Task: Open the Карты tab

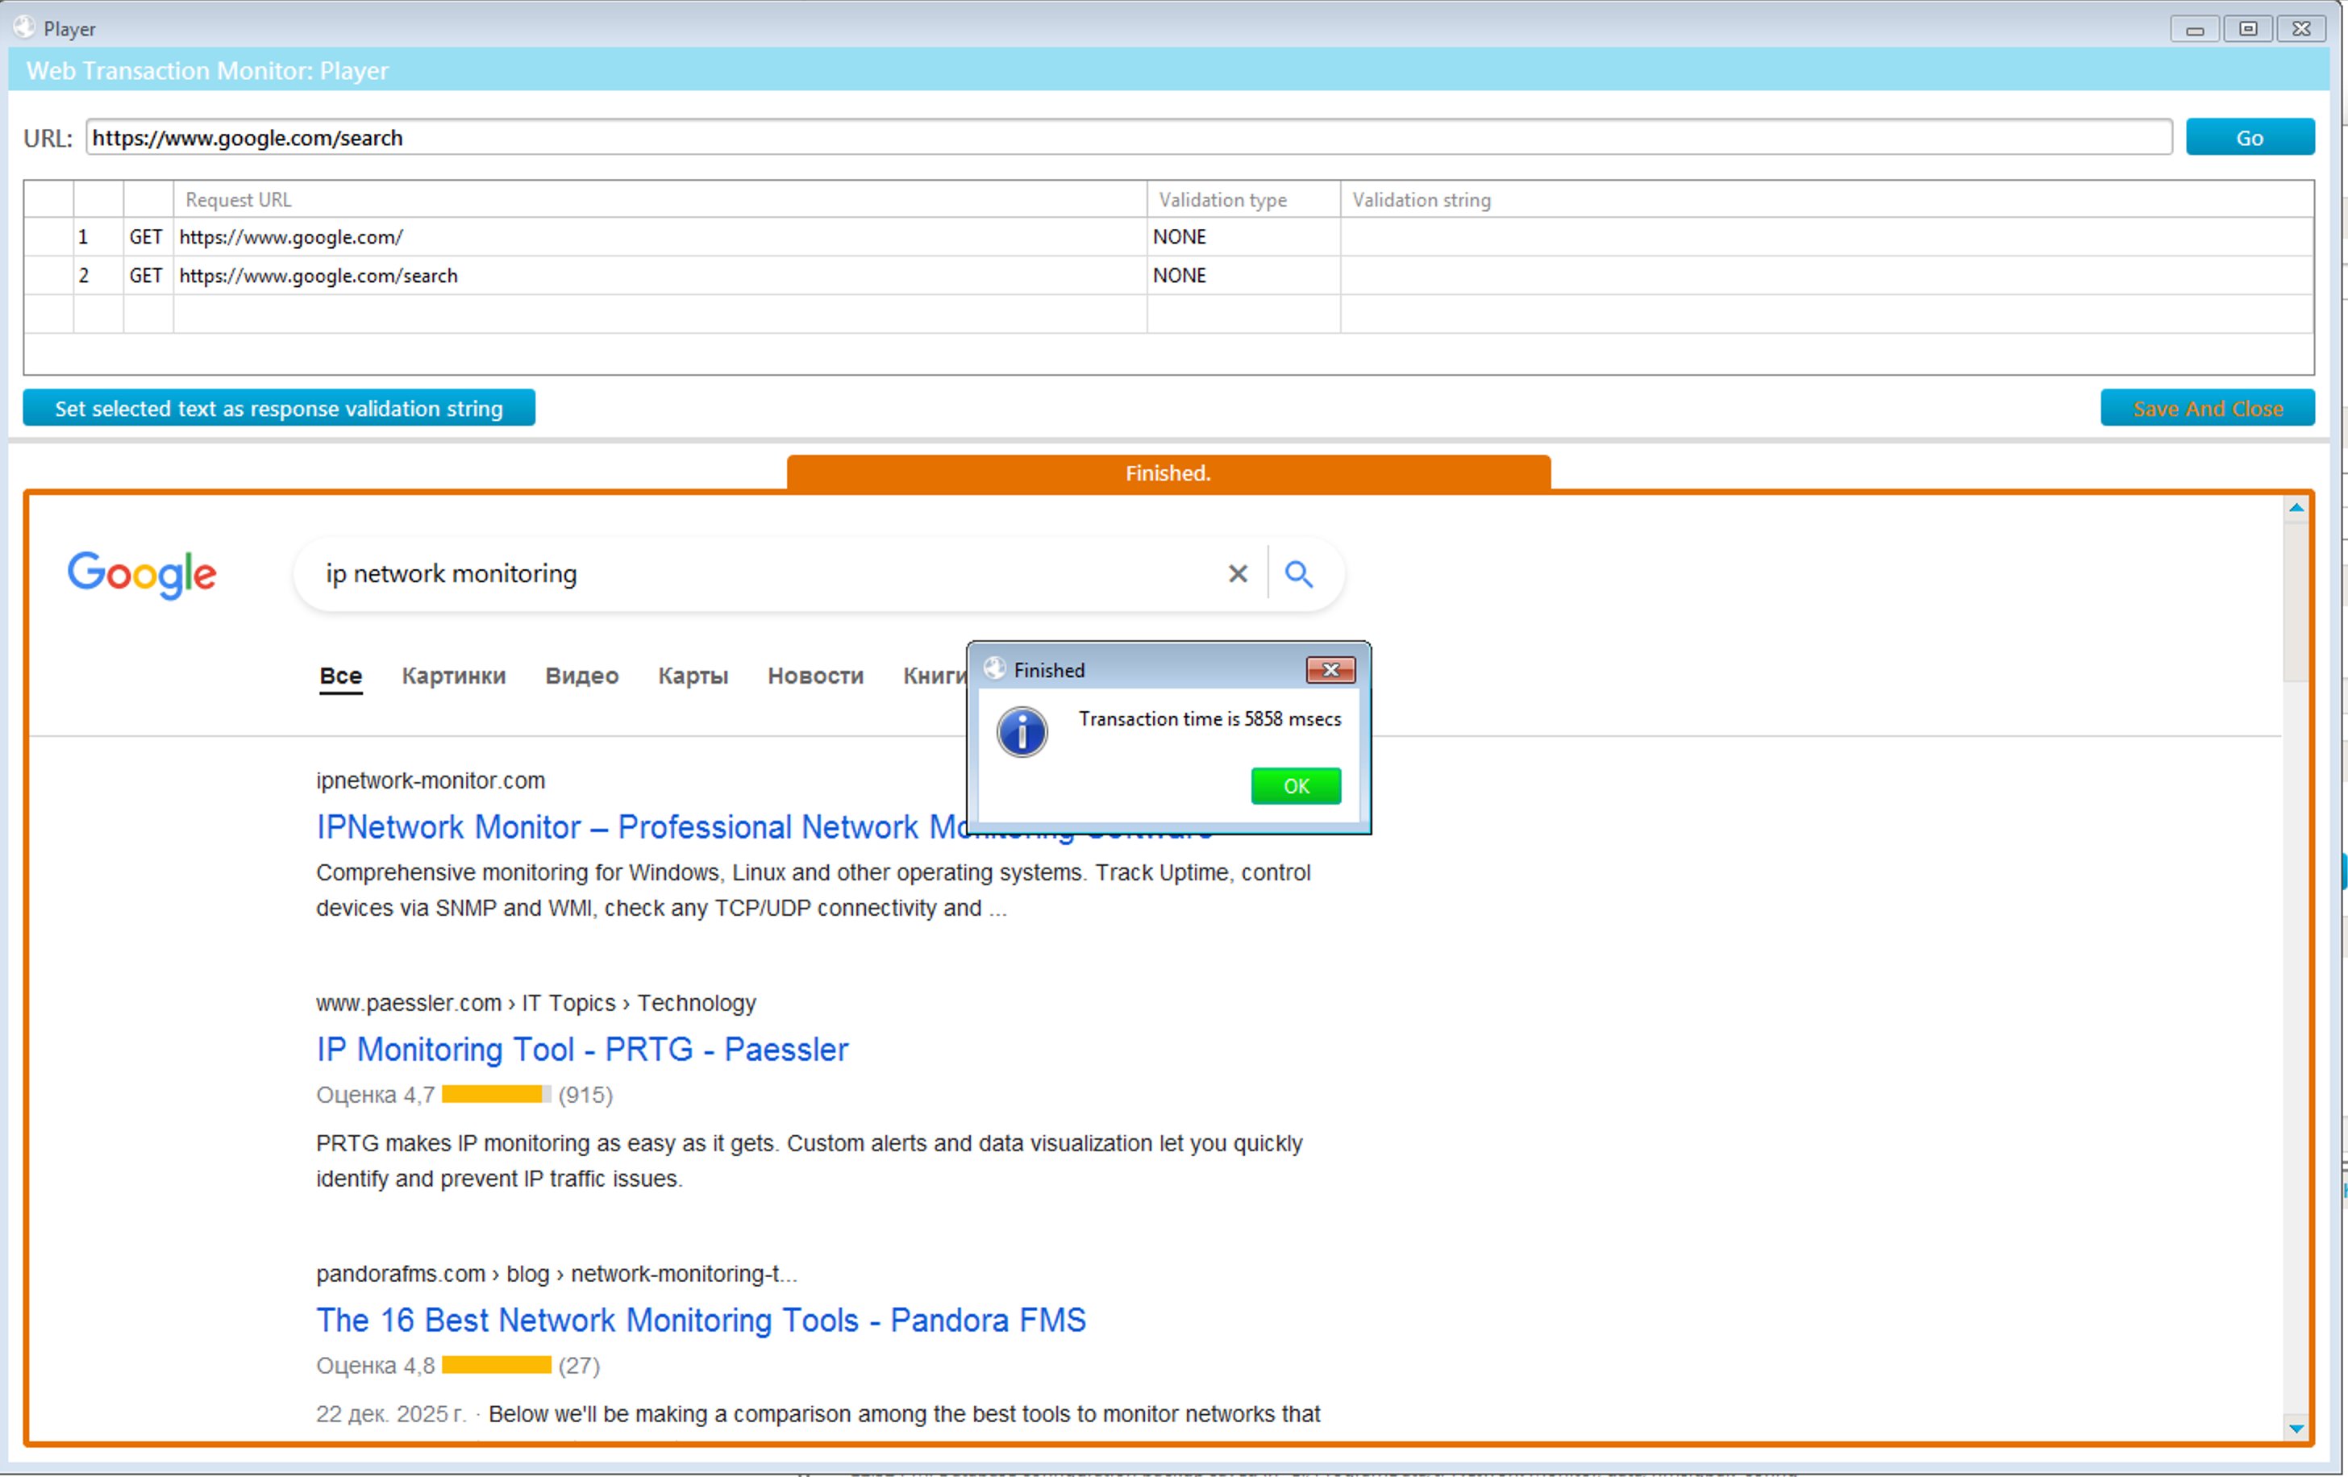Action: [693, 676]
